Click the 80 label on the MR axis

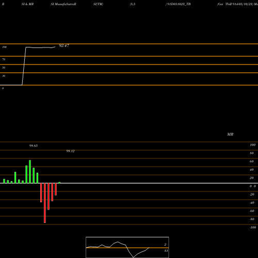click(252, 153)
